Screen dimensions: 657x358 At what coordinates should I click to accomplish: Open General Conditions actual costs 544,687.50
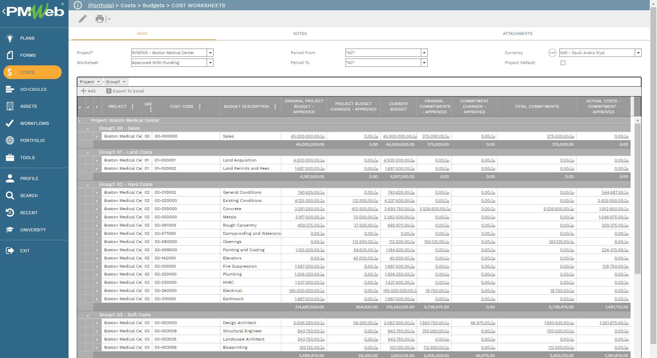(615, 192)
